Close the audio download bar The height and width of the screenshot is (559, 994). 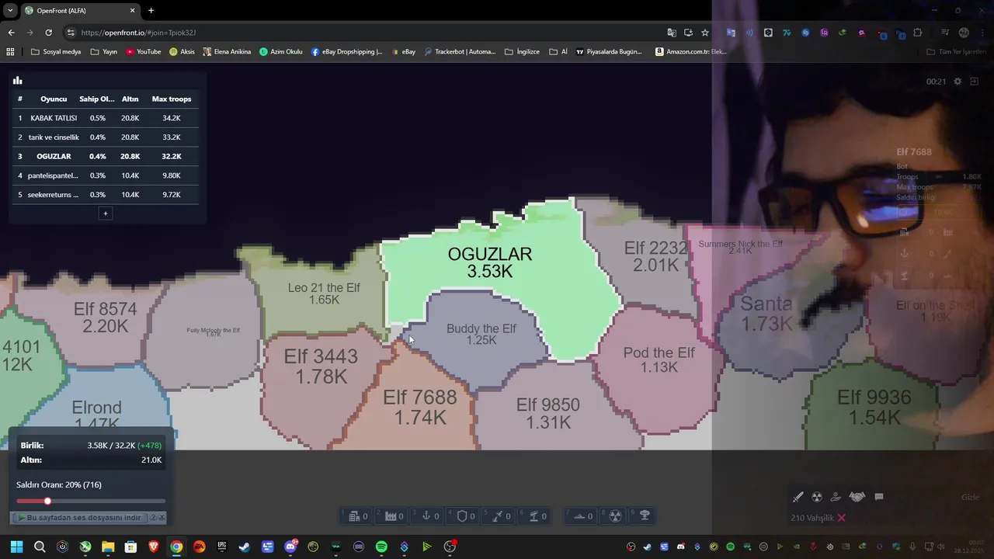coord(162,518)
